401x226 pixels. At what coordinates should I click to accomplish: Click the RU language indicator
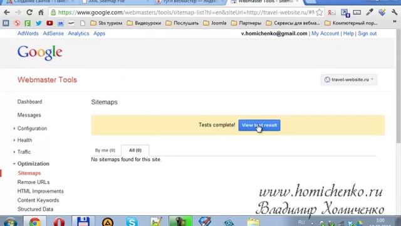coord(301,222)
